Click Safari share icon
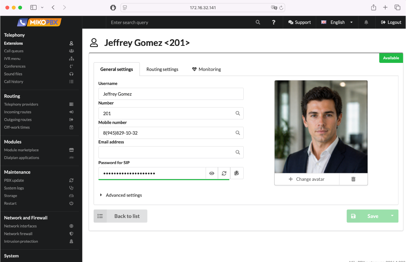 pos(373,8)
